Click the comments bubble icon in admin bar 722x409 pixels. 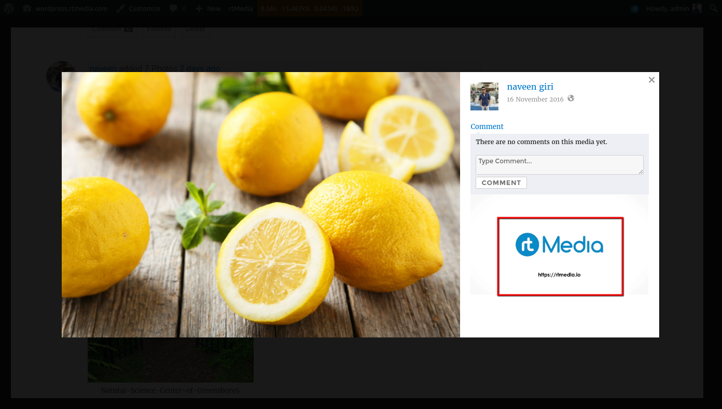point(174,8)
